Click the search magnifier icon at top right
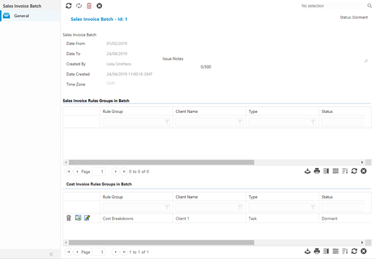The image size is (375, 259). pyautogui.click(x=369, y=6)
